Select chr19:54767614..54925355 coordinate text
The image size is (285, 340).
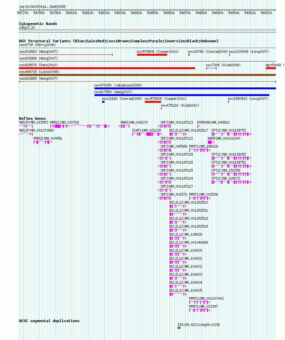click(42, 7)
